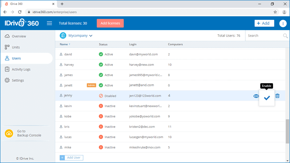This screenshot has width=290, height=163.
Task: Click kris's computer count 11
Action: [x=170, y=126]
